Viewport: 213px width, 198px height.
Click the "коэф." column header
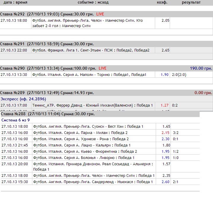(x=162, y=2)
